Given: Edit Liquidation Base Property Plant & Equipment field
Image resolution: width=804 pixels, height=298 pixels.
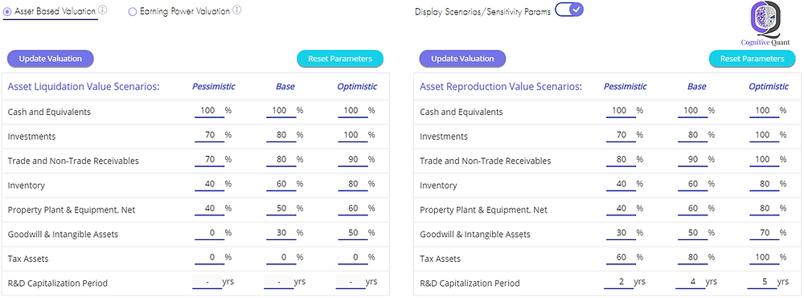Looking at the screenshot, I should click(x=281, y=210).
